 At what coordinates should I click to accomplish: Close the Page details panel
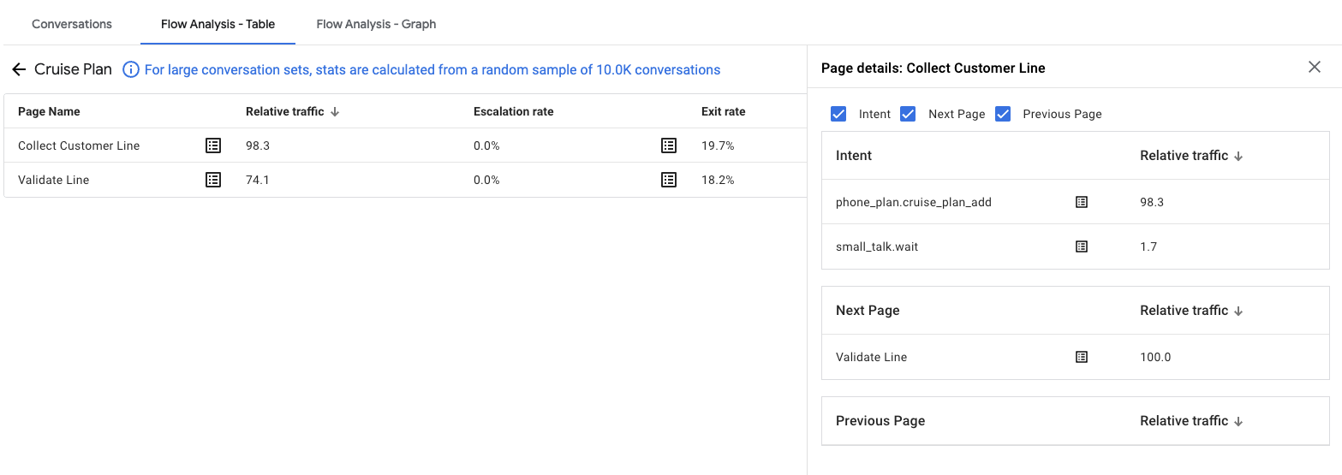[1315, 68]
